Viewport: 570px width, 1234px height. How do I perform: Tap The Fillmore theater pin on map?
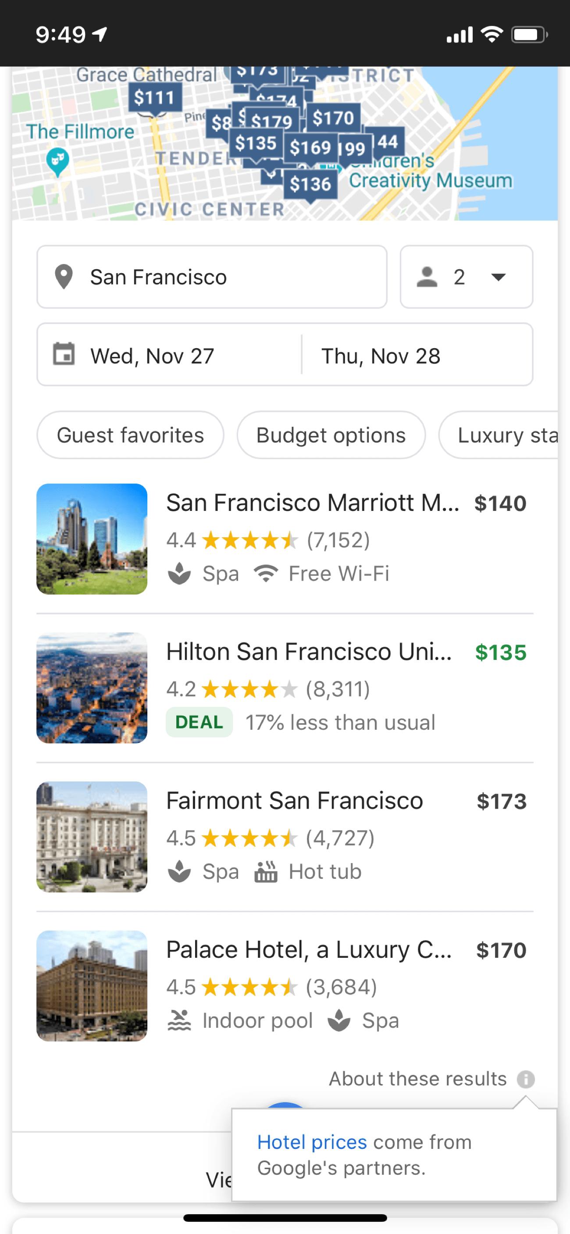(58, 161)
